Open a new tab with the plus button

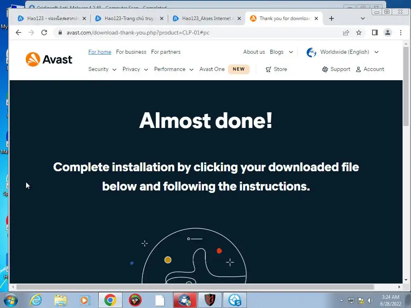(x=331, y=18)
